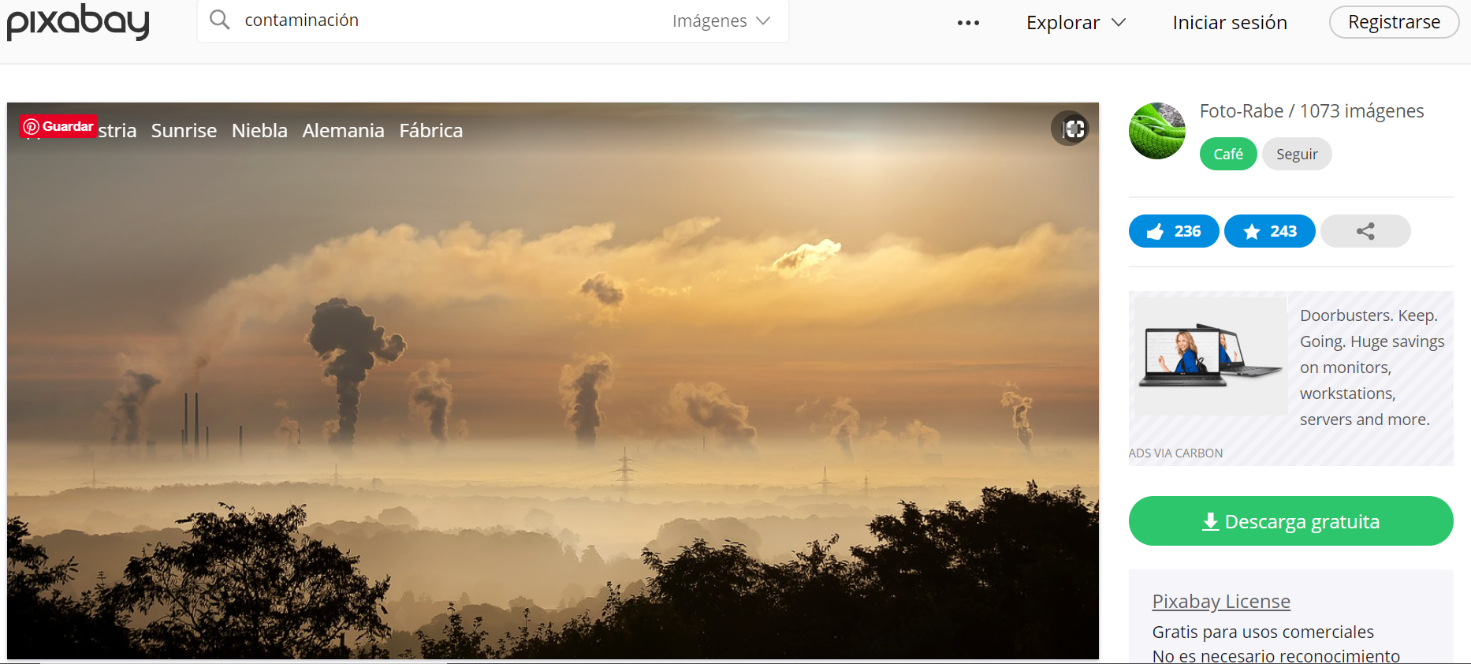Click the contaminación search field
This screenshot has width=1471, height=664.
point(449,21)
